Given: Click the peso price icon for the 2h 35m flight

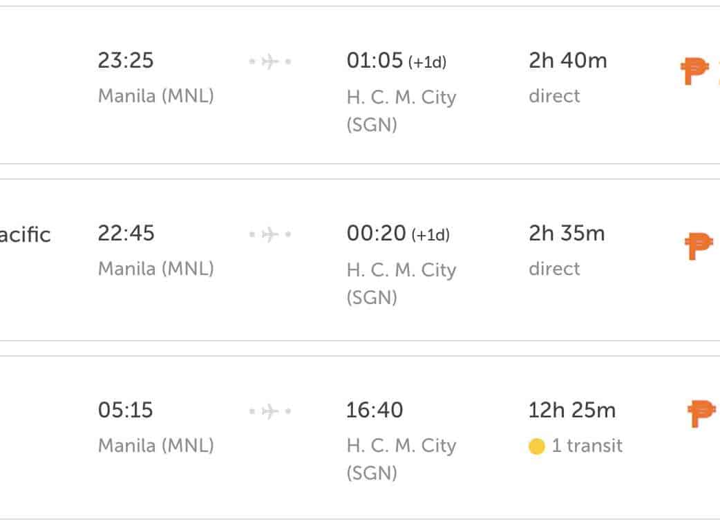Looking at the screenshot, I should [x=699, y=245].
